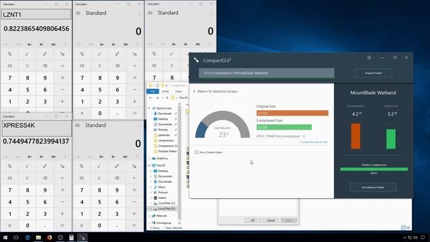This screenshot has width=430, height=242.
Task: Click plus/minus key in the XPRESS4K calculator
Action: coord(9,226)
